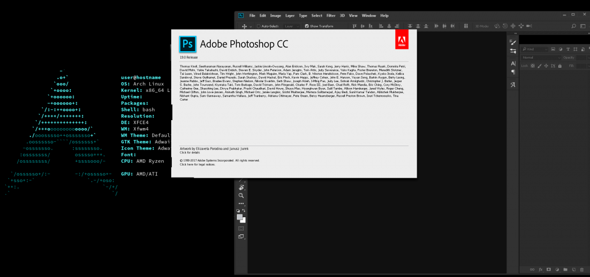
Task: Click the Auto-Align Layers icon
Action: click(466, 26)
